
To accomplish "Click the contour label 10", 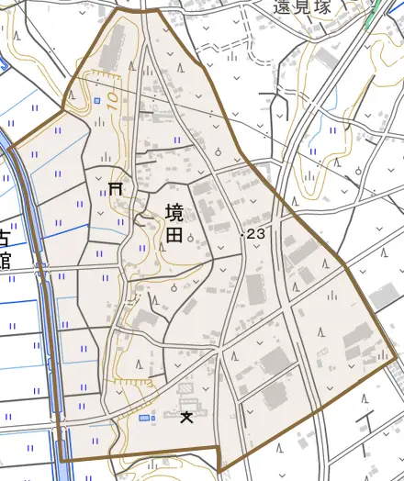I will click(112, 101).
